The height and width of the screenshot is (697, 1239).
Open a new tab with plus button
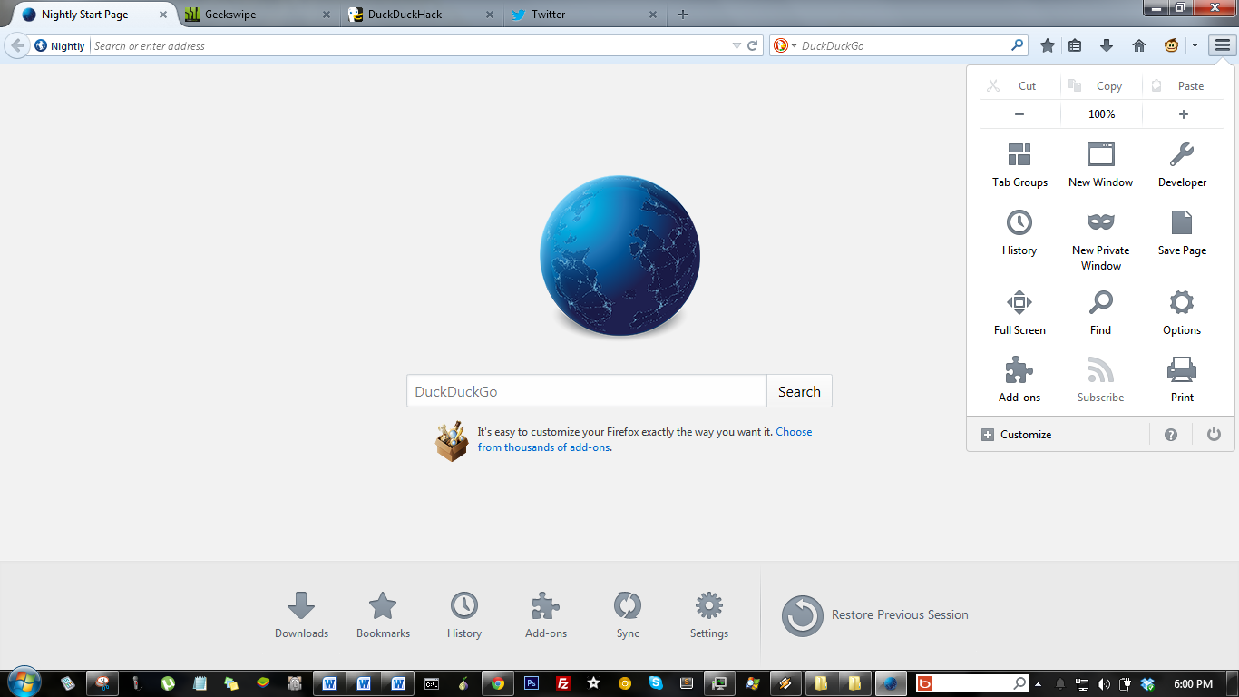coord(683,15)
